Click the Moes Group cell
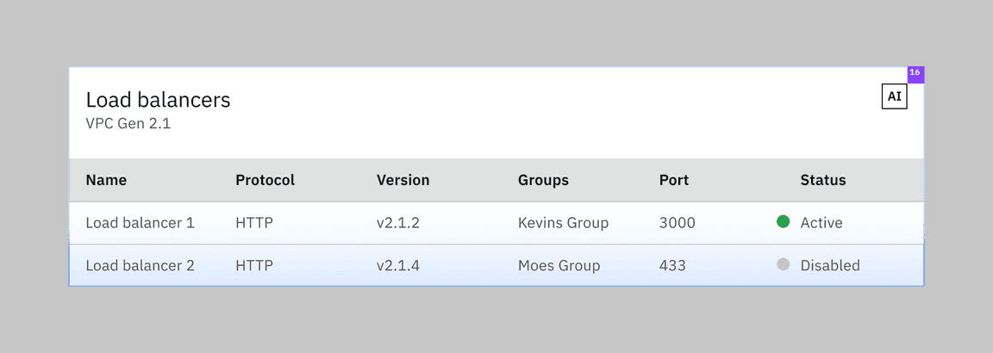The width and height of the screenshot is (993, 353). 559,265
